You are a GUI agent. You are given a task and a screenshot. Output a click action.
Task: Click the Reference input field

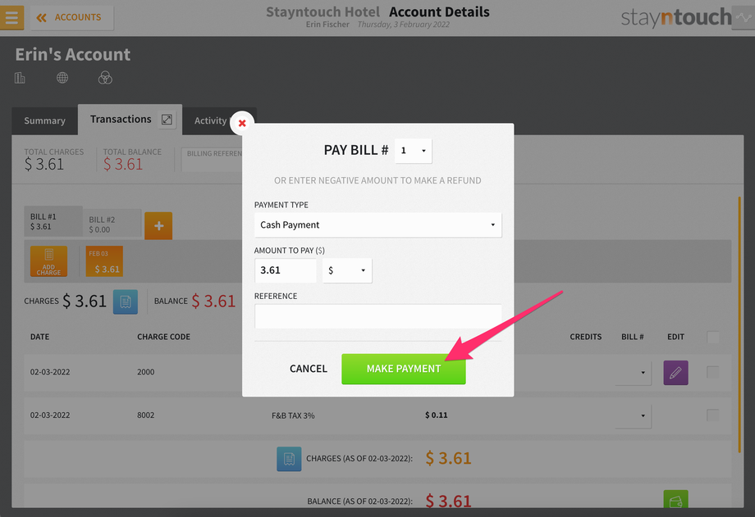[378, 316]
